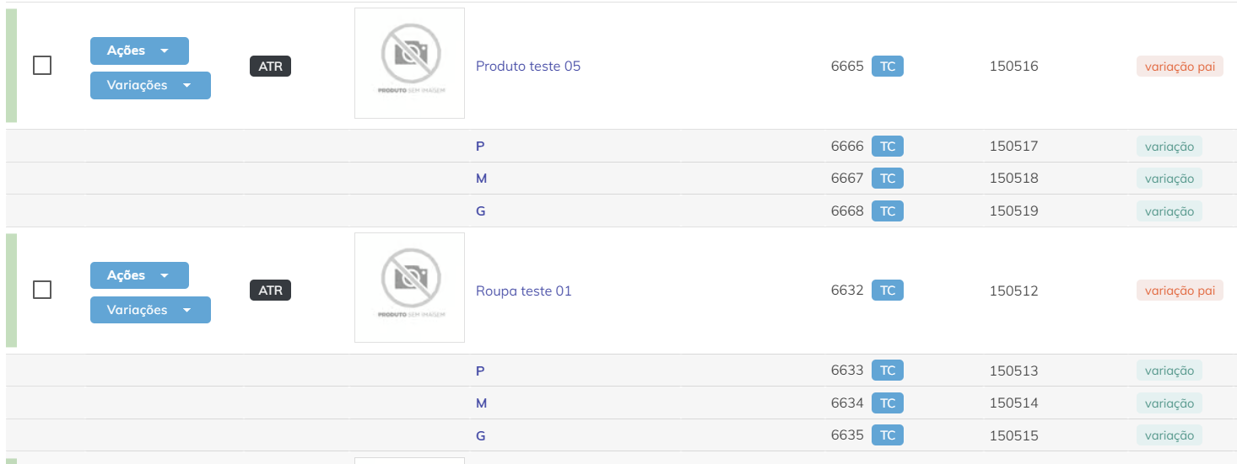This screenshot has height=464, width=1237.
Task: Click the TC badge next to 6665
Action: [888, 66]
